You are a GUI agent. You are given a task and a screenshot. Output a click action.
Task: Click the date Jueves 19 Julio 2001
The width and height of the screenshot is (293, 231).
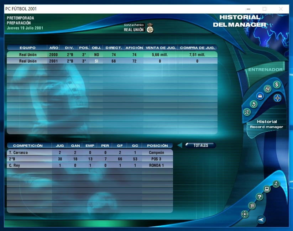click(x=25, y=28)
